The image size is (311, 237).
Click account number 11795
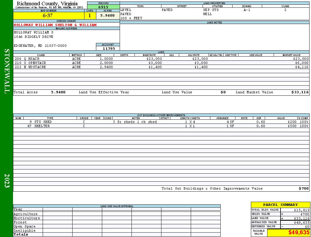[x=109, y=48]
